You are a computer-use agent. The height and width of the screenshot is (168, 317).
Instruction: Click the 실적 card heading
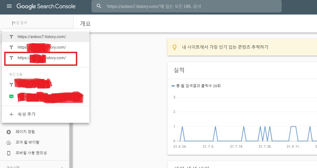point(179,70)
